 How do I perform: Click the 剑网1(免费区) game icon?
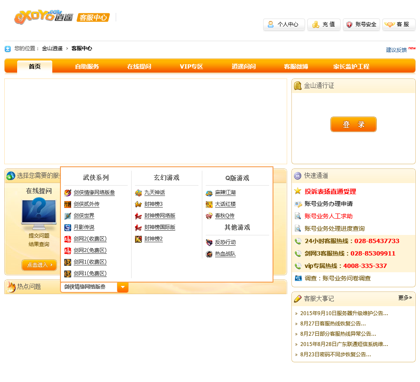click(x=68, y=274)
